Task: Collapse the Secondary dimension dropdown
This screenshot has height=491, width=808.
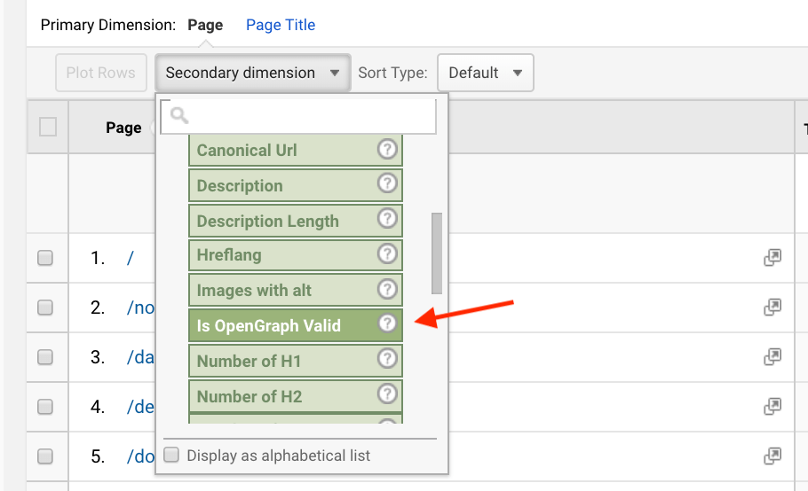Action: coord(252,73)
